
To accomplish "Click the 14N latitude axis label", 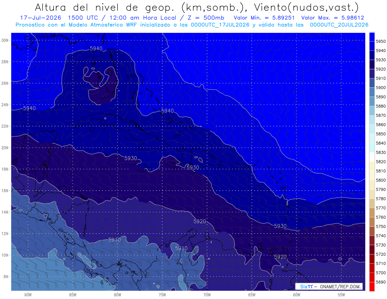I will [x=5, y=212].
